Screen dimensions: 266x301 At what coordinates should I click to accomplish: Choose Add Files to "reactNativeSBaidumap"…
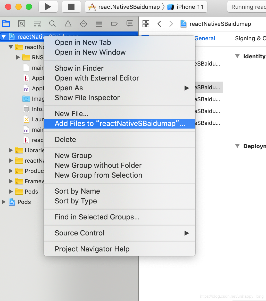click(x=120, y=123)
